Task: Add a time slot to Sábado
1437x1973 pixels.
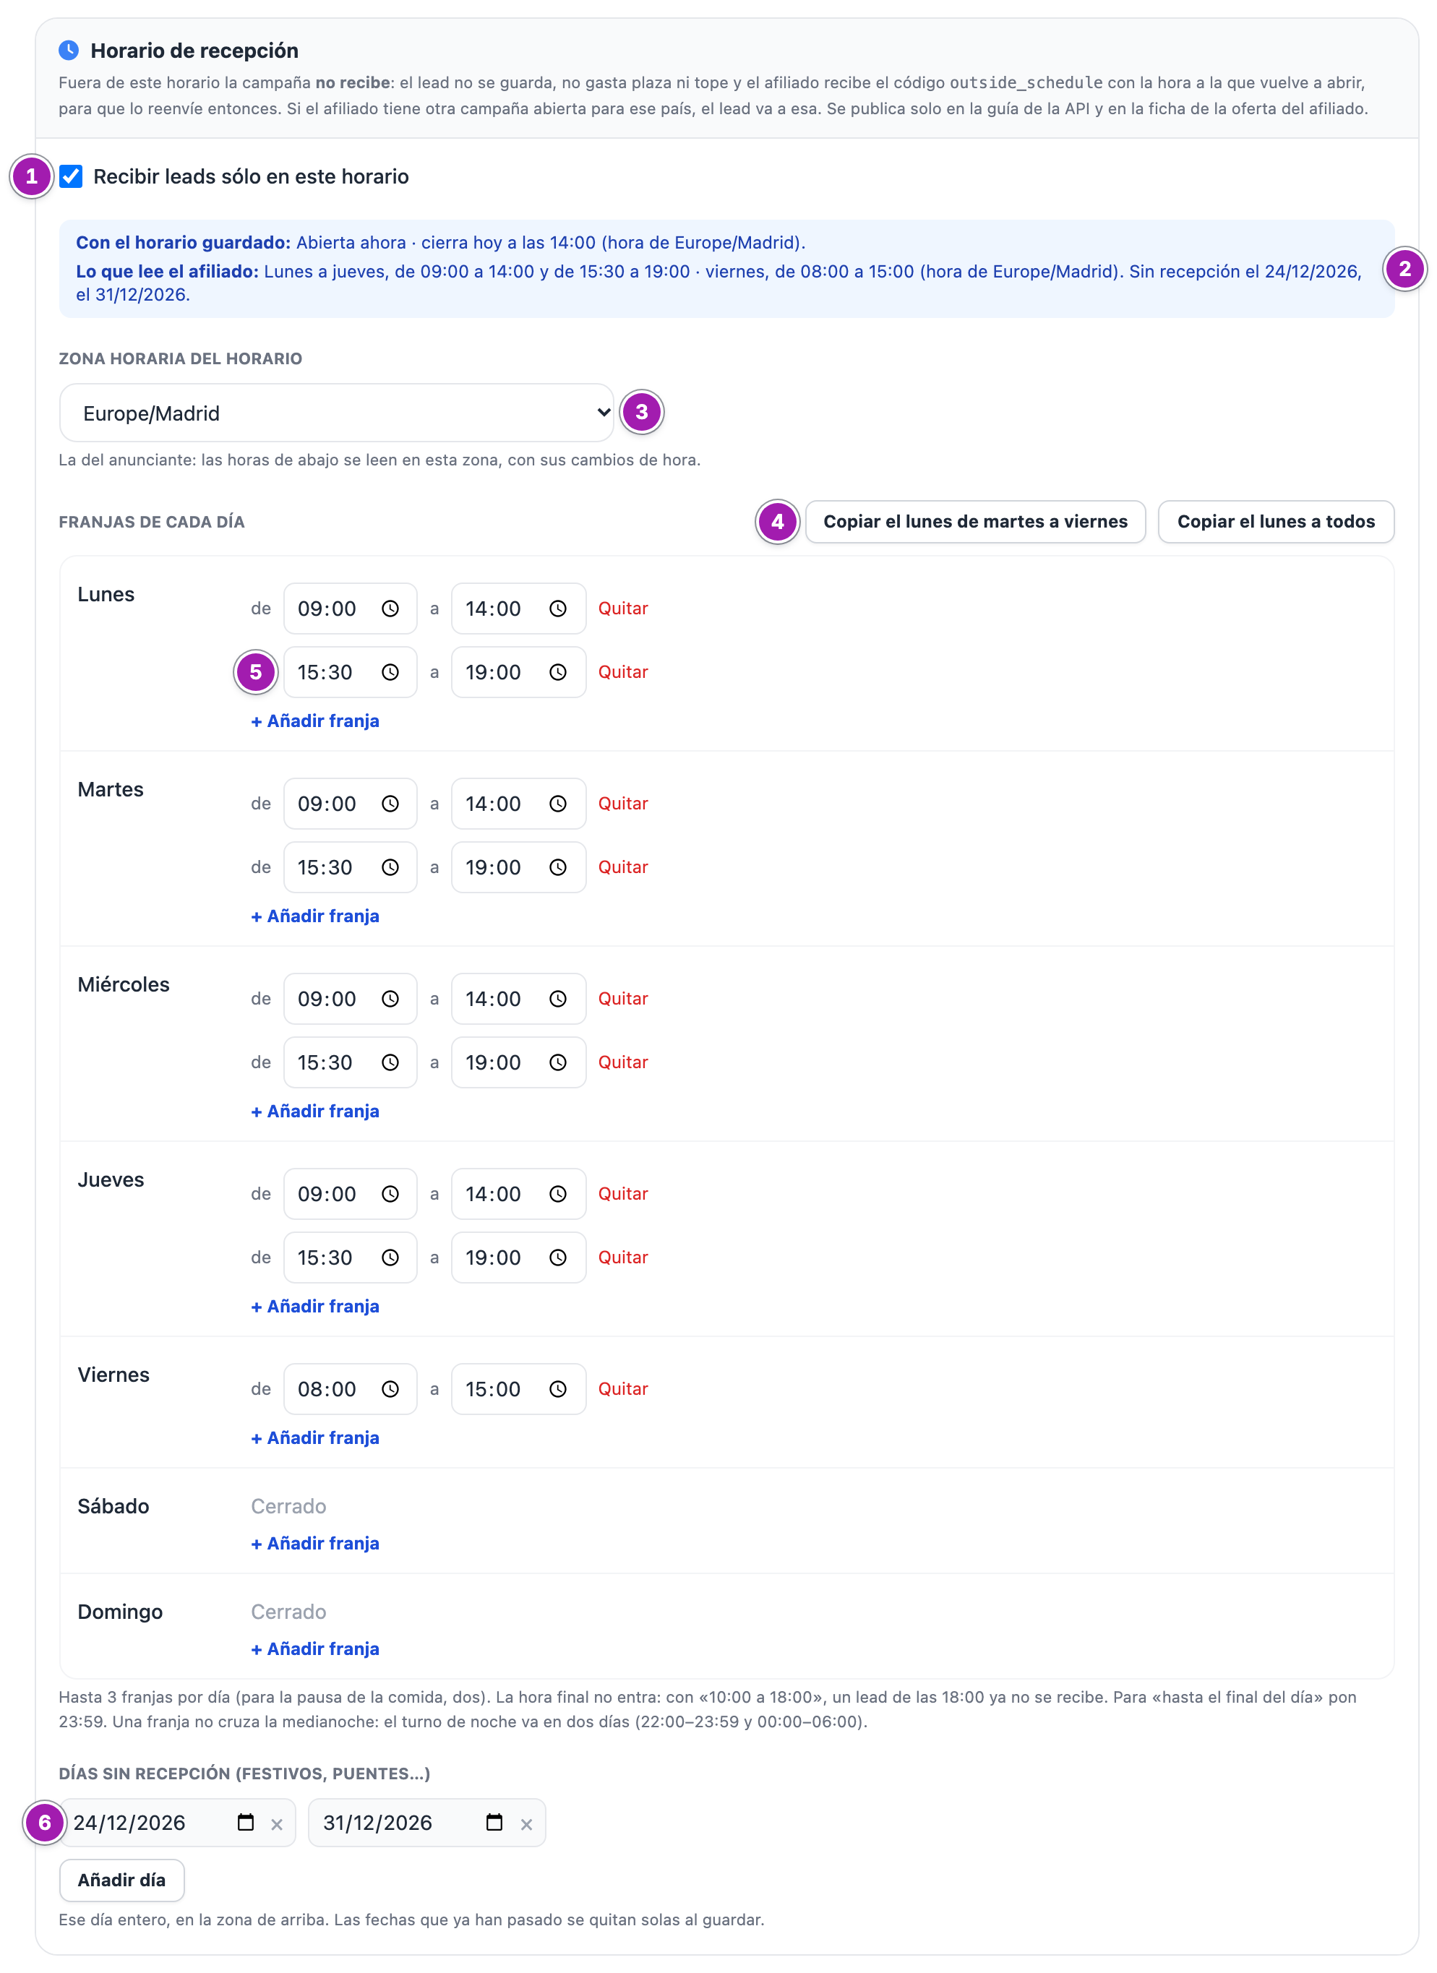Action: (315, 1543)
